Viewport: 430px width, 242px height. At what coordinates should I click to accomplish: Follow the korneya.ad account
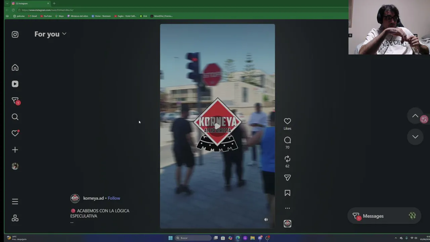[114, 198]
